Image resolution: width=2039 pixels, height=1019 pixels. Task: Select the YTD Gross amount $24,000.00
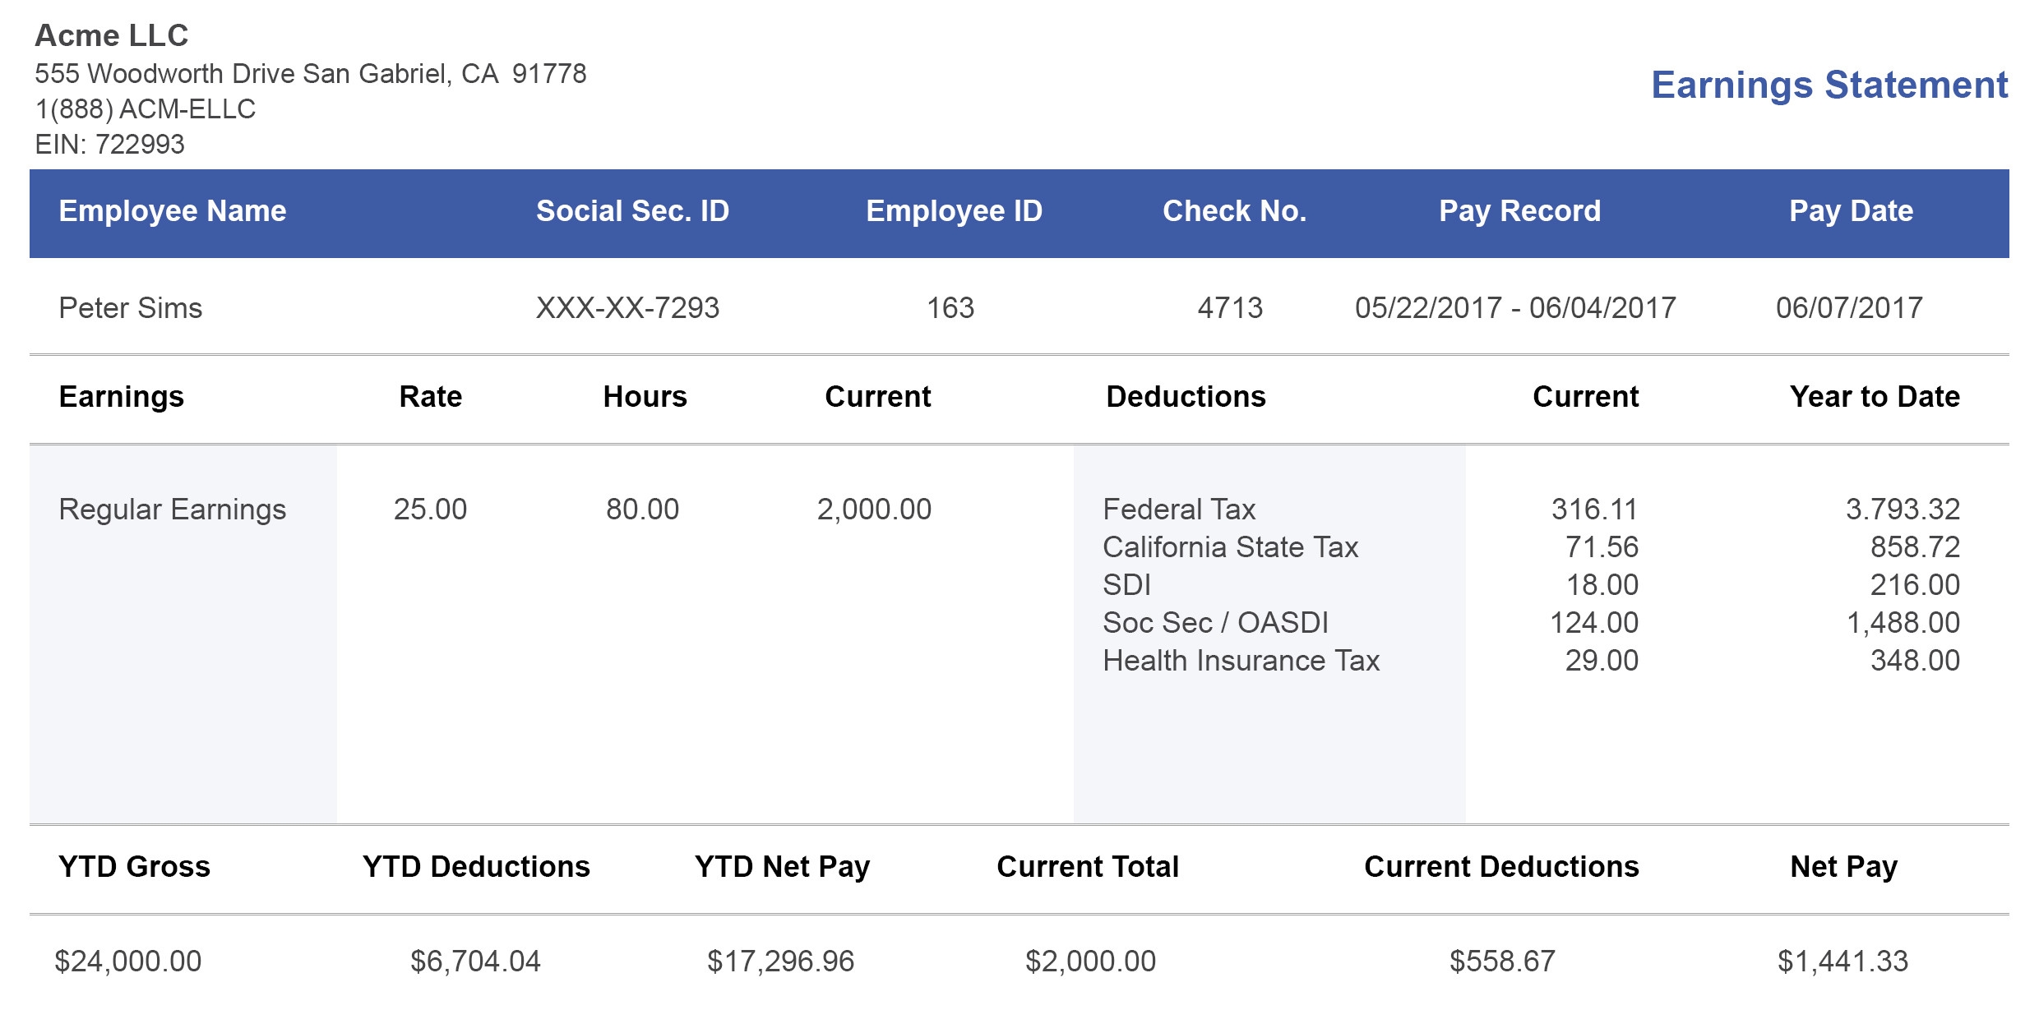tap(127, 958)
